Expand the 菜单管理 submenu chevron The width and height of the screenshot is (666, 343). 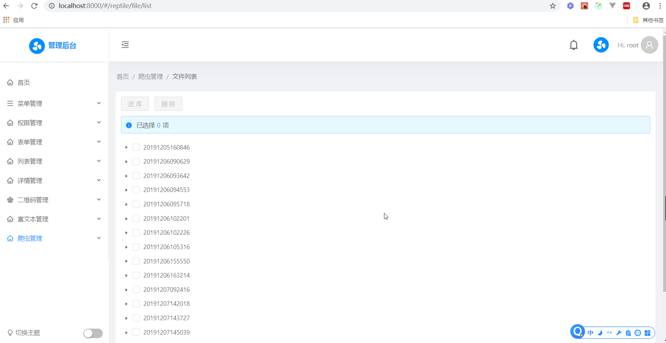(99, 103)
